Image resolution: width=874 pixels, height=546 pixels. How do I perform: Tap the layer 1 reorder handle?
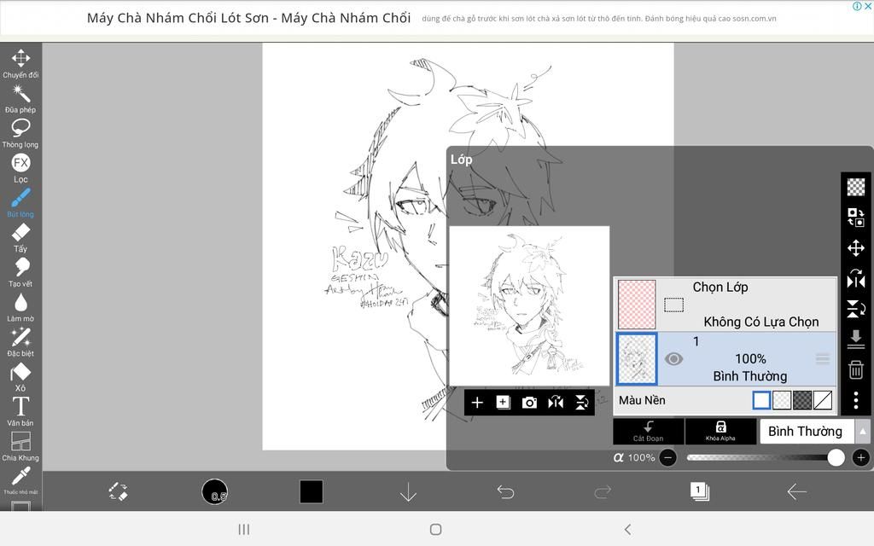point(822,359)
